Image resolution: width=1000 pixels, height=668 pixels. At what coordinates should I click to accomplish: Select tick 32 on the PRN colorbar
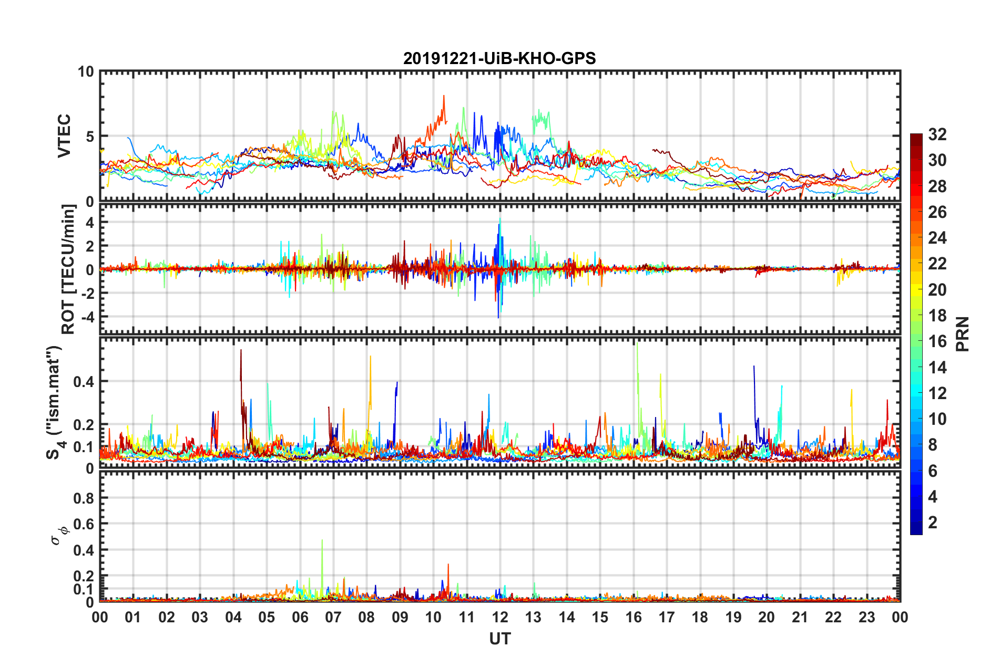pos(937,134)
